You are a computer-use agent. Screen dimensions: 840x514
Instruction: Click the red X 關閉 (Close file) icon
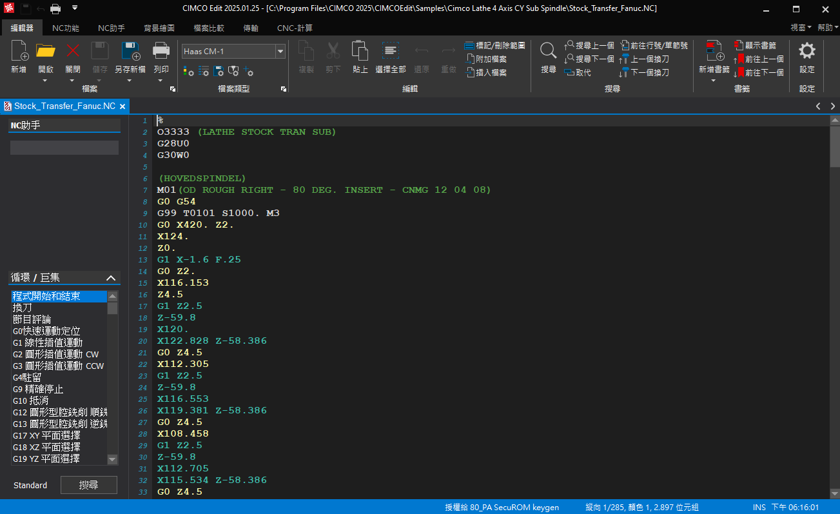point(73,52)
